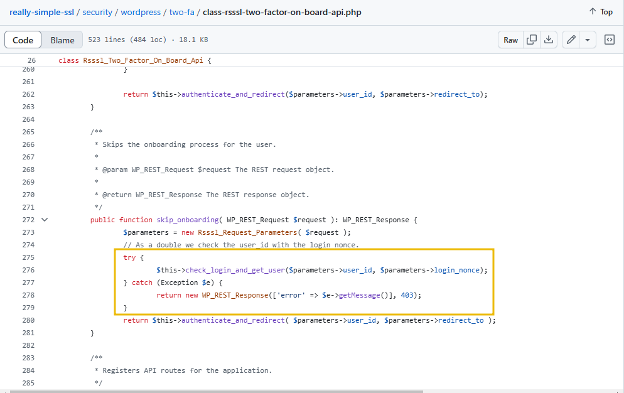Click skip_onboarding function name
This screenshot has width=624, height=393.
188,220
